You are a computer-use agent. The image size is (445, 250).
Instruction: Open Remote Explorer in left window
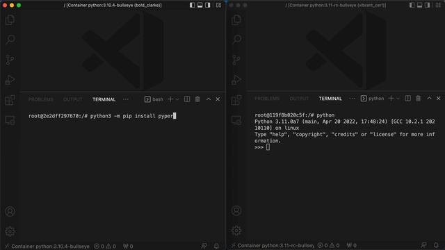[x=10, y=120]
